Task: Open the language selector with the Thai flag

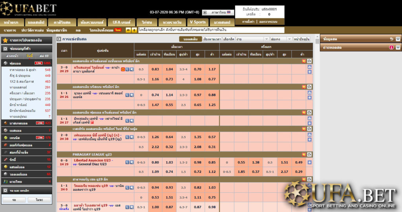Action: click(x=218, y=12)
